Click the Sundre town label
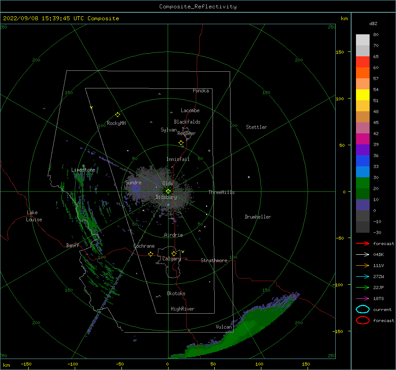 pos(133,182)
